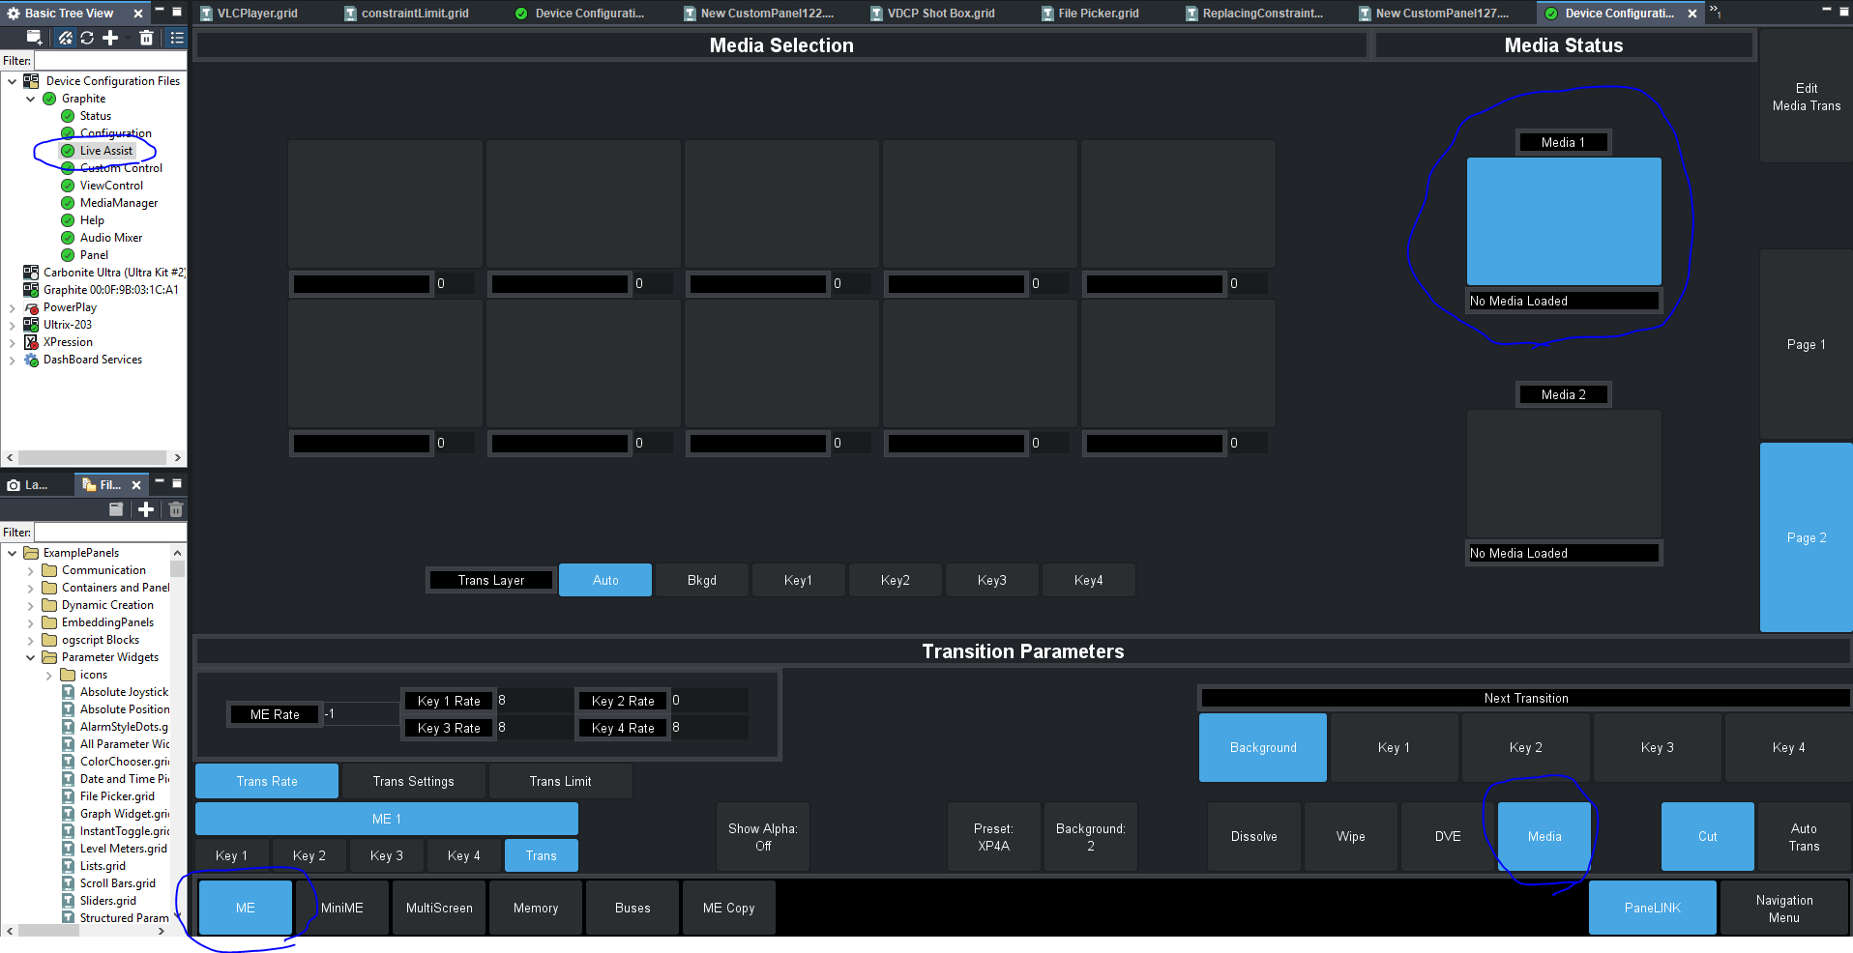Select the Wipe transition type
Screen dimensions: 1853x953
click(1350, 836)
